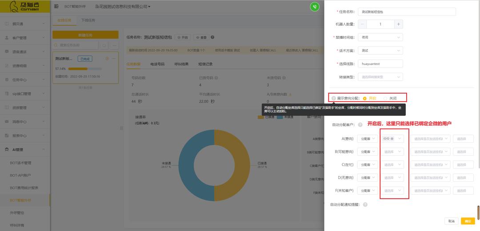The width and height of the screenshot is (480, 231).
Task: Decrease robot count with minus button
Action: [x=362, y=24]
